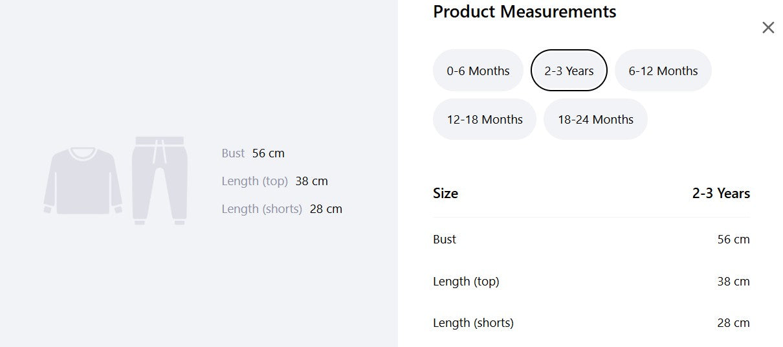Switch to 18-24 Months measurements
783x347 pixels.
(595, 119)
